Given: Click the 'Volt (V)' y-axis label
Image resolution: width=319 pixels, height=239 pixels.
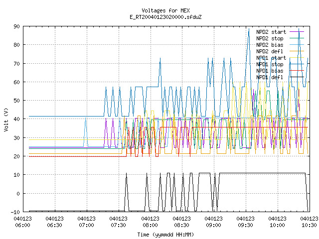Looking at the screenshot, I should pos(6,119).
